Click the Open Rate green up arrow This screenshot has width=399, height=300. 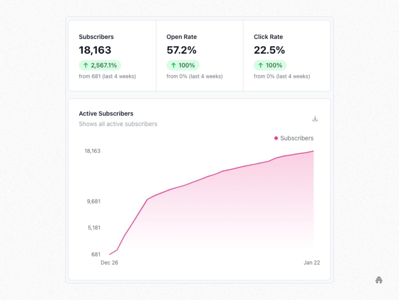tap(173, 65)
